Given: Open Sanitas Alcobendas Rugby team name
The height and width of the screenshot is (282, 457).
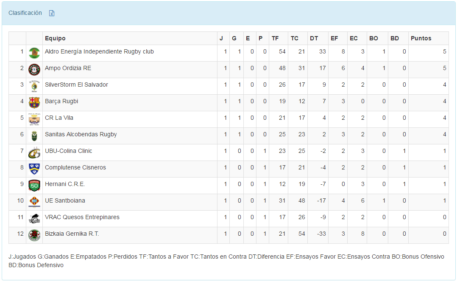Looking at the screenshot, I should (81, 134).
